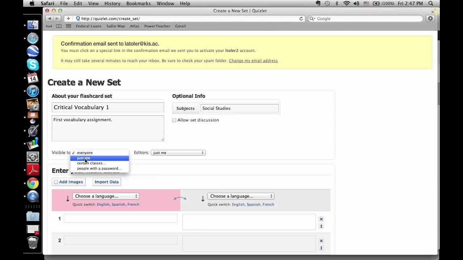Open iPhoto from the dock
This screenshot has width=463, height=260.
33,104
